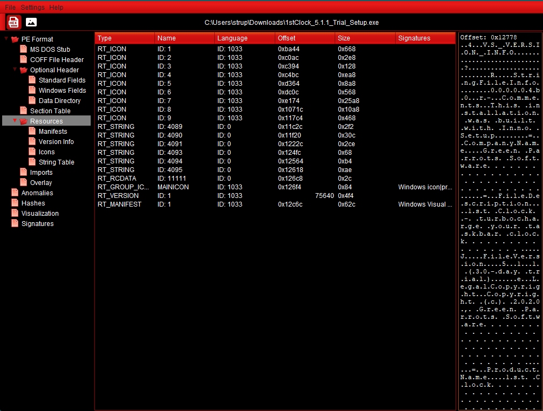
Task: Select the RT_STRING row ID: 4093
Action: tap(275, 153)
